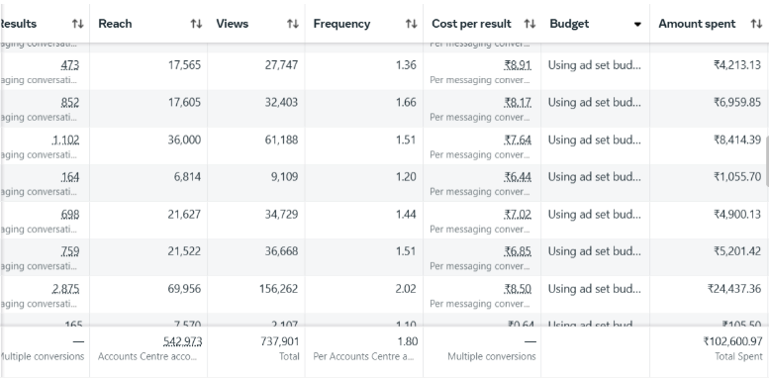Viewport: 769px width, 378px height.
Task: Click total reach 542,973 in footer
Action: point(182,341)
